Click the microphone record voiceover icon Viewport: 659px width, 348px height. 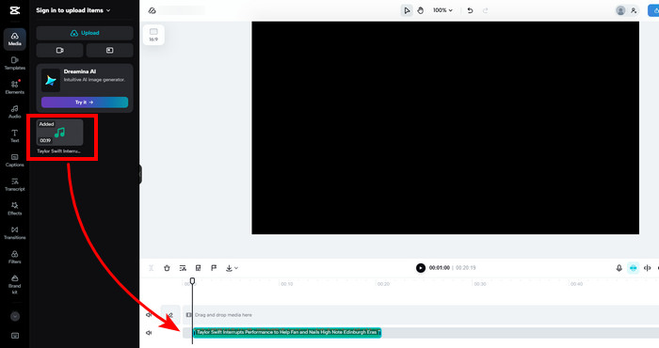click(x=619, y=268)
